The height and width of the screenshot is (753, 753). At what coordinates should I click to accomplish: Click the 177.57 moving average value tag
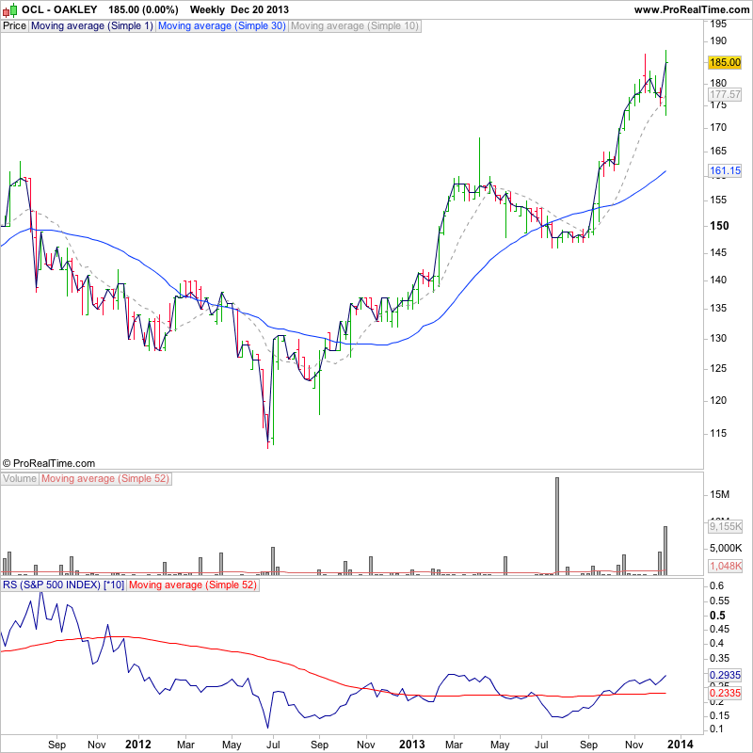click(x=725, y=95)
